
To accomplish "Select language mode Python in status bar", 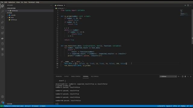I will tap(183, 106).
